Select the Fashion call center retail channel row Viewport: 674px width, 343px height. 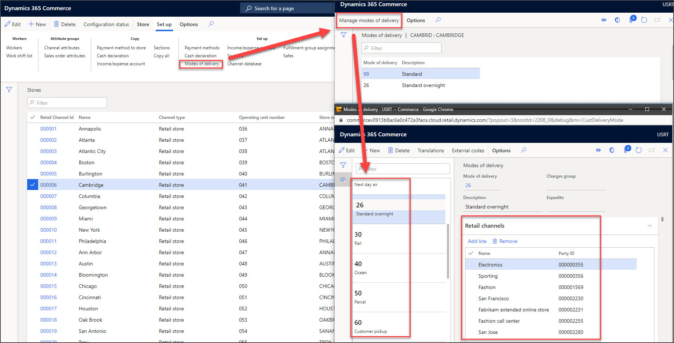tap(551, 321)
